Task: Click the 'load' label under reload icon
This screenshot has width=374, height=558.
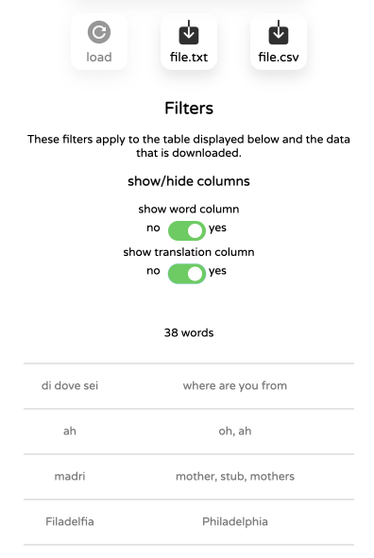Action: point(99,57)
